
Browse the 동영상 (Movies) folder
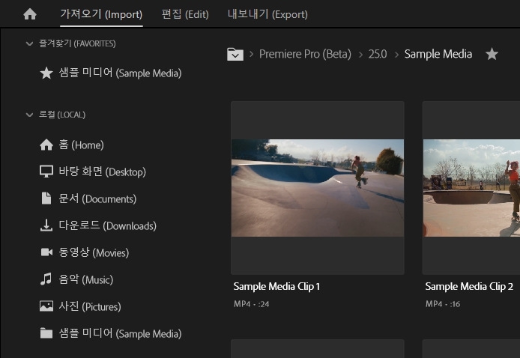click(94, 252)
